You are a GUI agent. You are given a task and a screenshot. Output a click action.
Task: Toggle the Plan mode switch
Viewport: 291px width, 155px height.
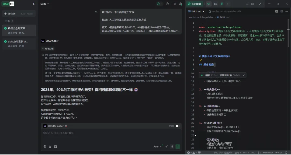[x=178, y=126]
